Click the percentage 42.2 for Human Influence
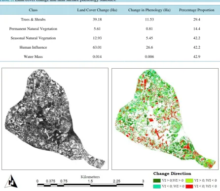This screenshot has height=191, width=220. [197, 47]
